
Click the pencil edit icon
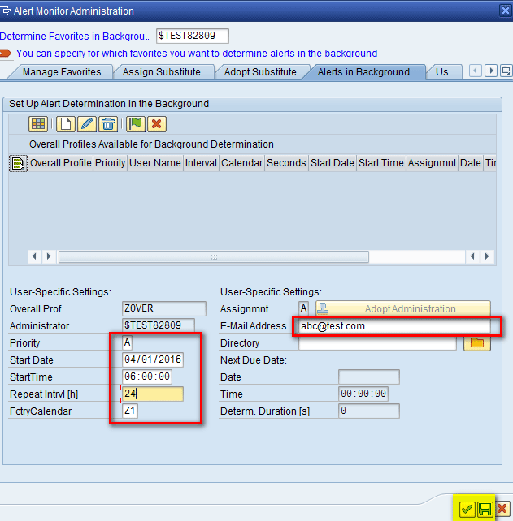click(x=86, y=124)
